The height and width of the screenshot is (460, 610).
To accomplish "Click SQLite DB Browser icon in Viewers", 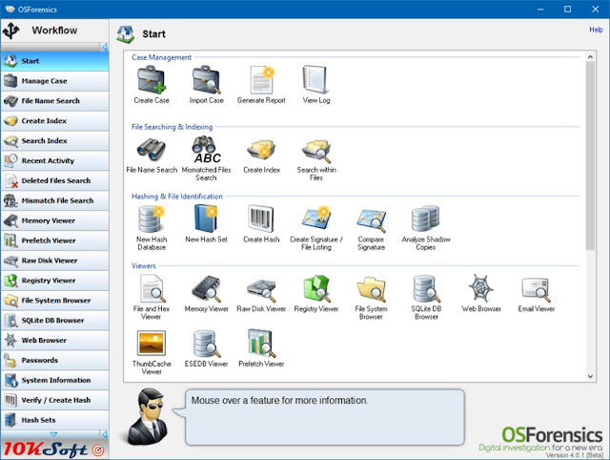I will click(x=426, y=288).
